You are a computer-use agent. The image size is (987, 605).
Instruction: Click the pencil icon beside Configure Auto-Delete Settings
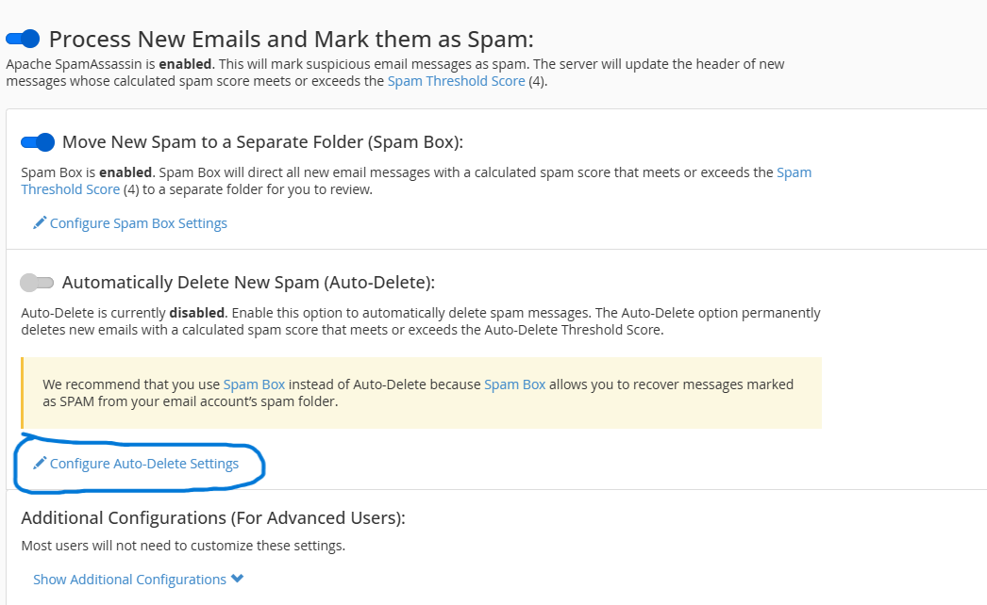tap(40, 464)
